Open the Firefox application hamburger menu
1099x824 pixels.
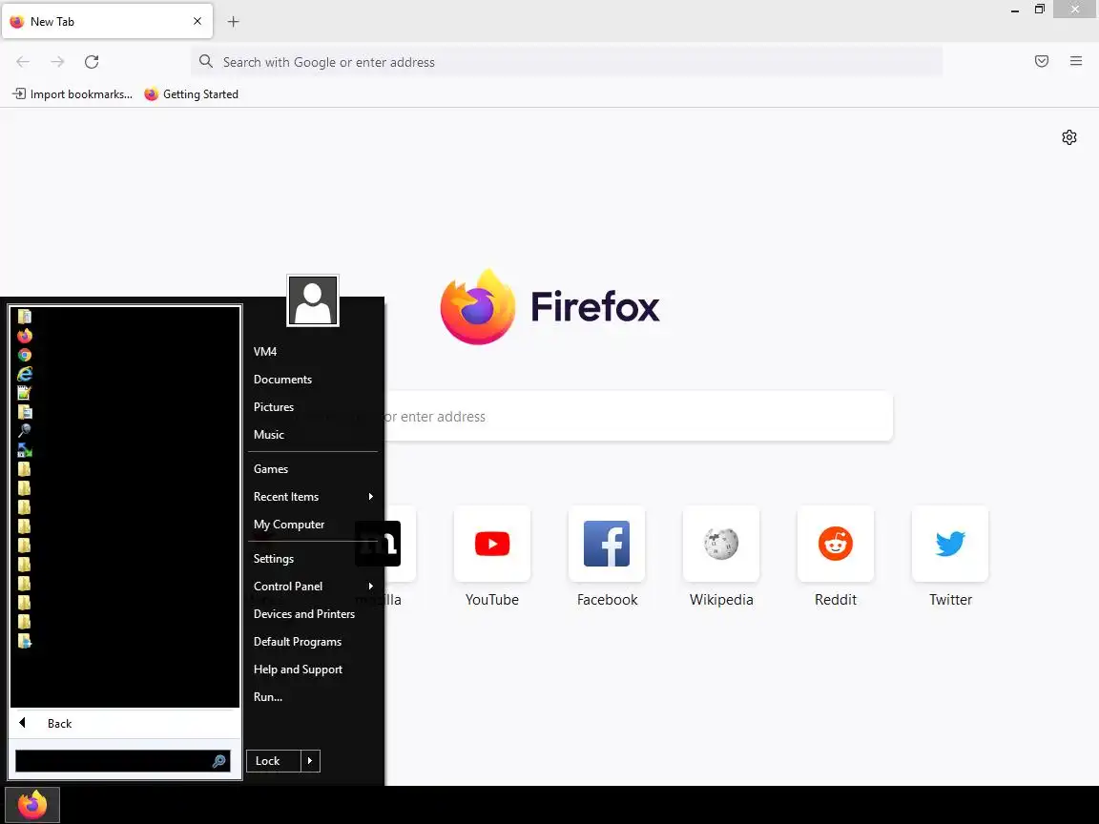point(1076,61)
